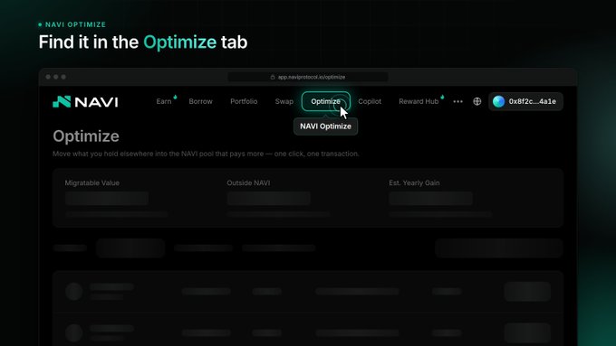
Task: Open the Borrow tab
Action: click(200, 101)
